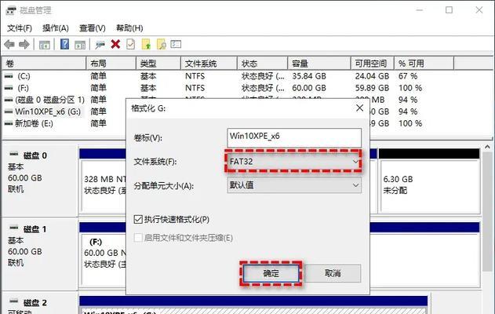Click the Back arrow toolbar icon
This screenshot has height=314, width=495.
9,45
